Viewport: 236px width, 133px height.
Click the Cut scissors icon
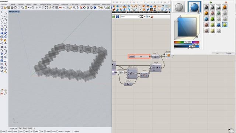click(19, 7)
